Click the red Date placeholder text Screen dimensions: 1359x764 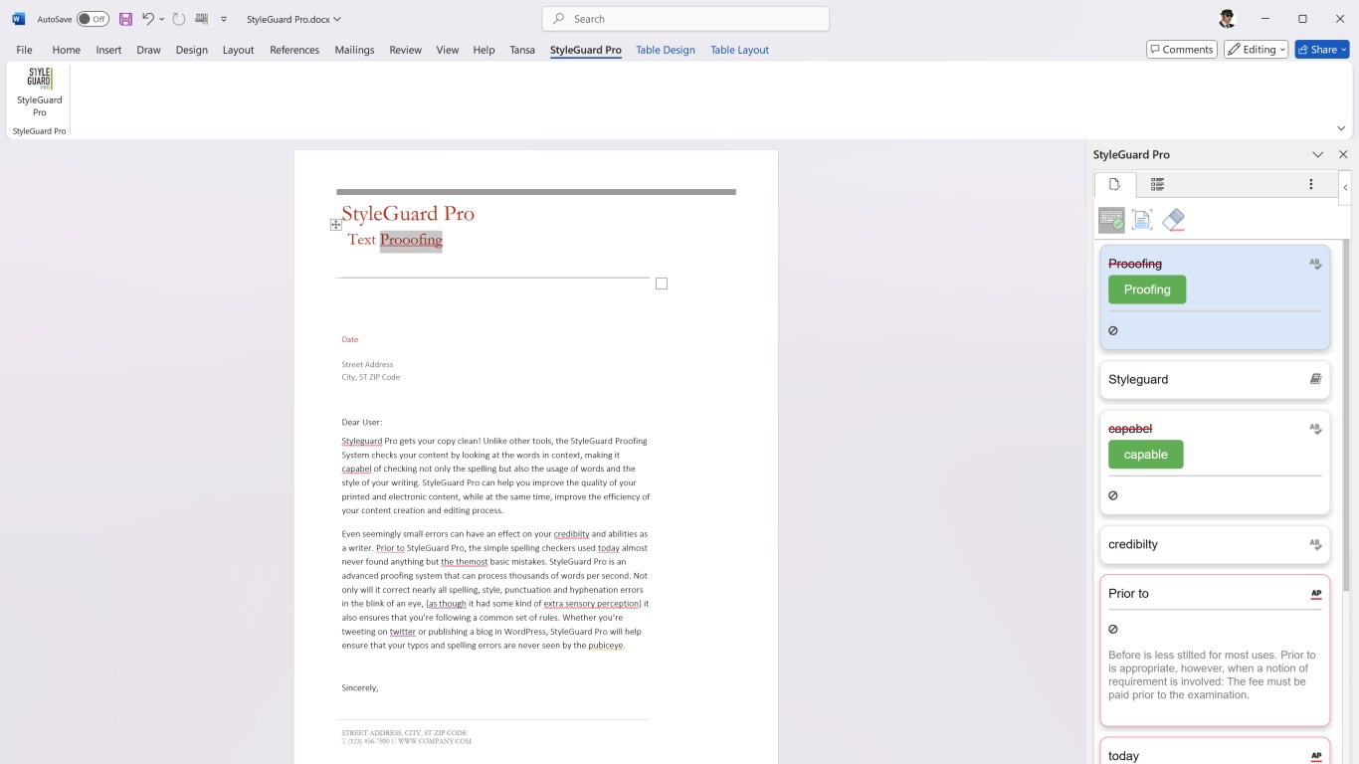pyautogui.click(x=350, y=339)
